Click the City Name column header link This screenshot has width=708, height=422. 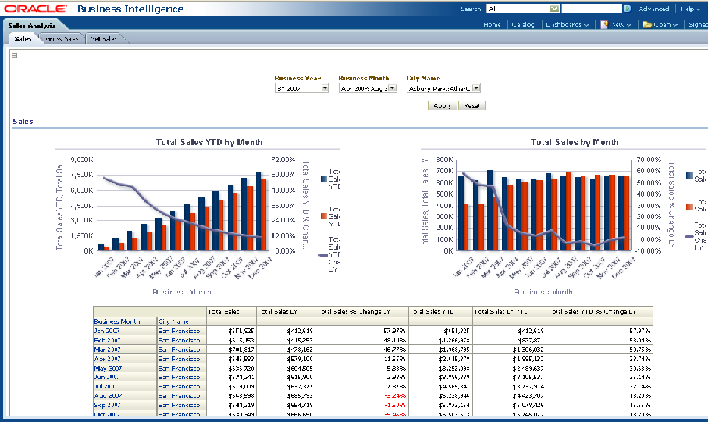(173, 321)
